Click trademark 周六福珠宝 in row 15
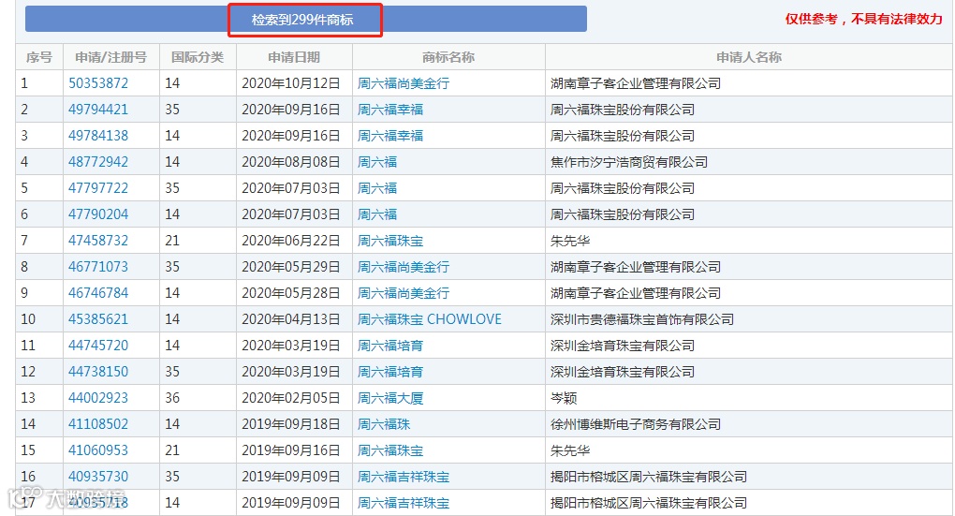The height and width of the screenshot is (516, 955). coord(390,450)
